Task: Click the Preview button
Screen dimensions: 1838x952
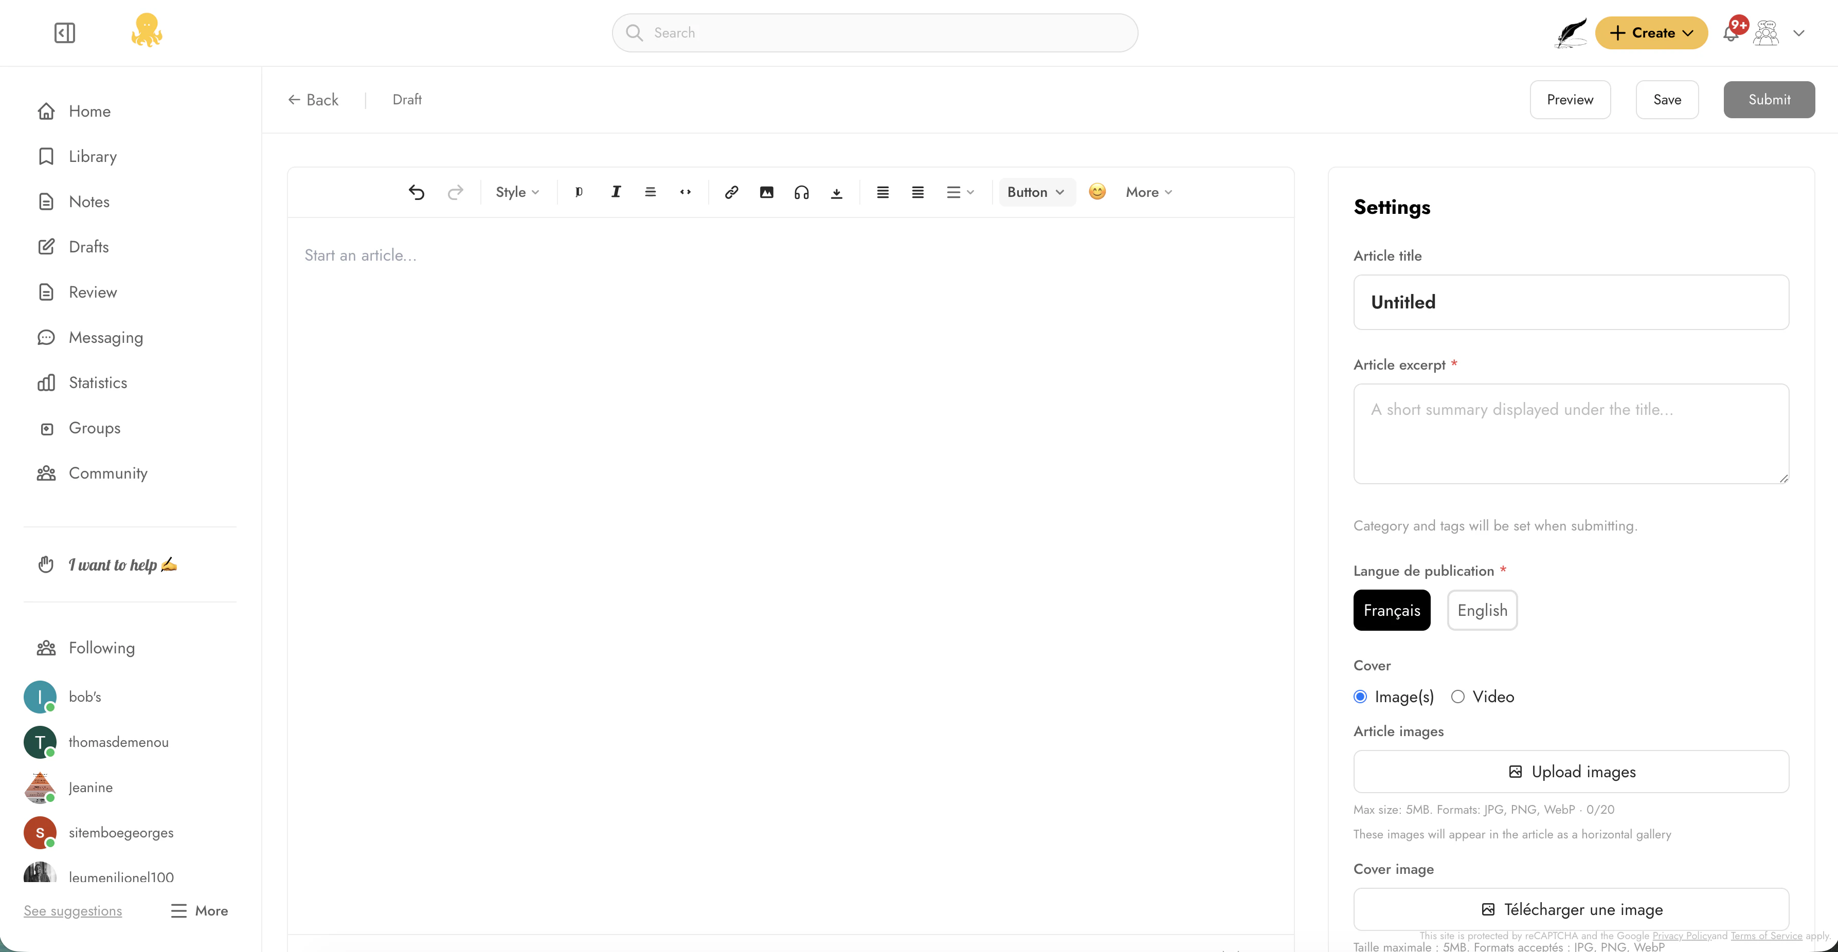Action: [x=1570, y=100]
